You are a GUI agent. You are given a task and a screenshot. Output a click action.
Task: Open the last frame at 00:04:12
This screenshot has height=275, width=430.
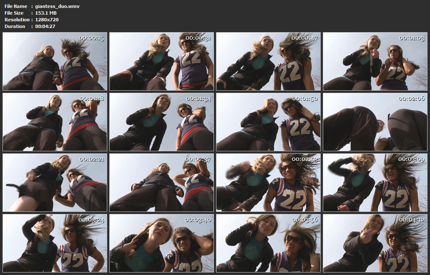(375, 243)
